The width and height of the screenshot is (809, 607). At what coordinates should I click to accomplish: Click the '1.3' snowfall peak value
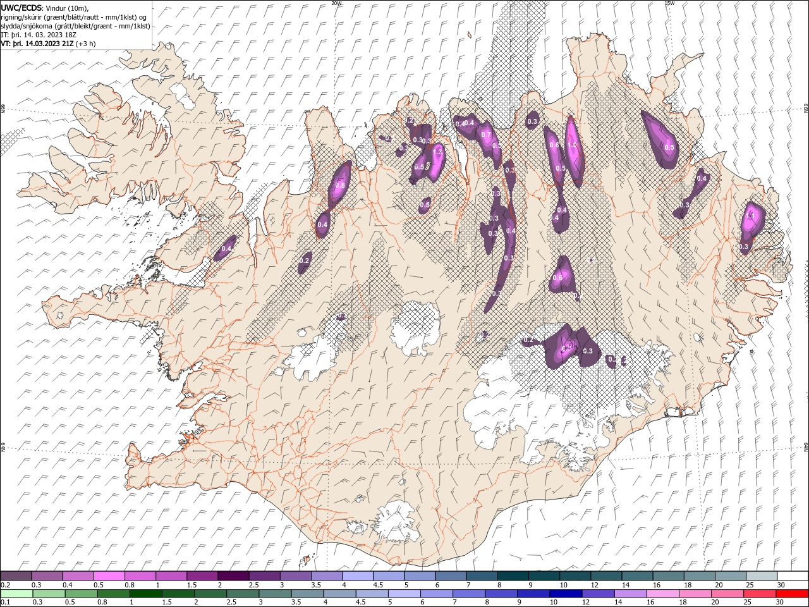click(437, 152)
